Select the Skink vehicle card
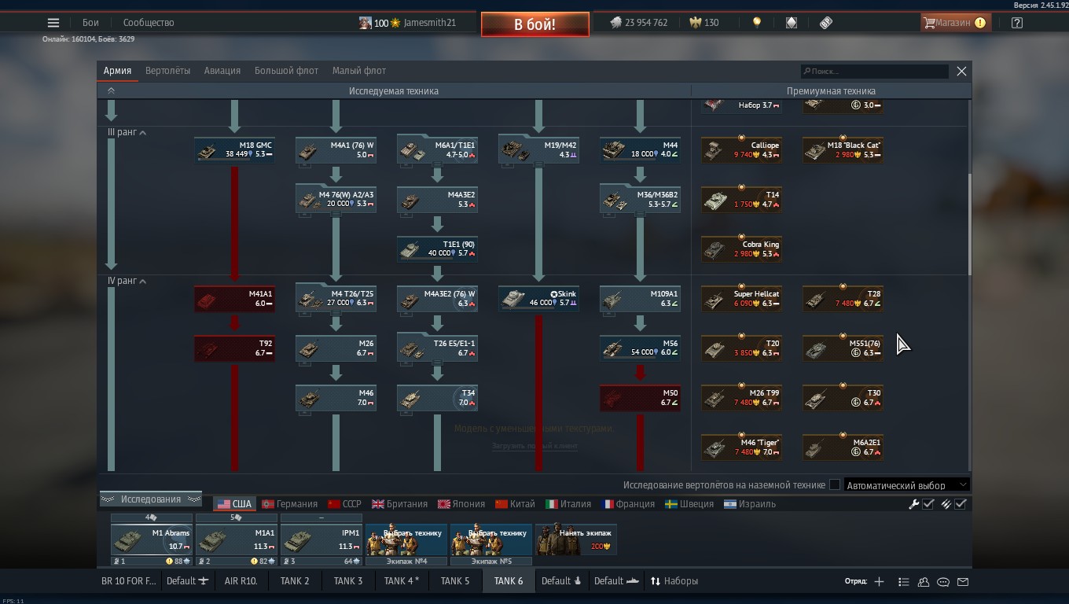 click(538, 298)
